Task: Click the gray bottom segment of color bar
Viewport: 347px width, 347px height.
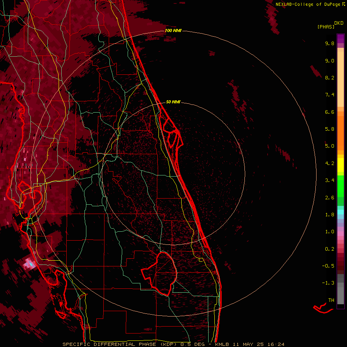Action: click(340, 290)
